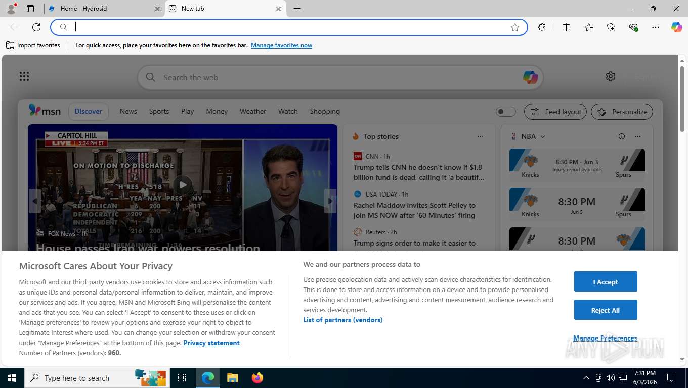
Task: Click the I Accept button
Action: click(606, 281)
